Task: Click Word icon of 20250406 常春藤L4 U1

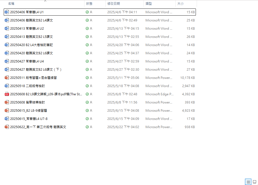Action: [7, 12]
